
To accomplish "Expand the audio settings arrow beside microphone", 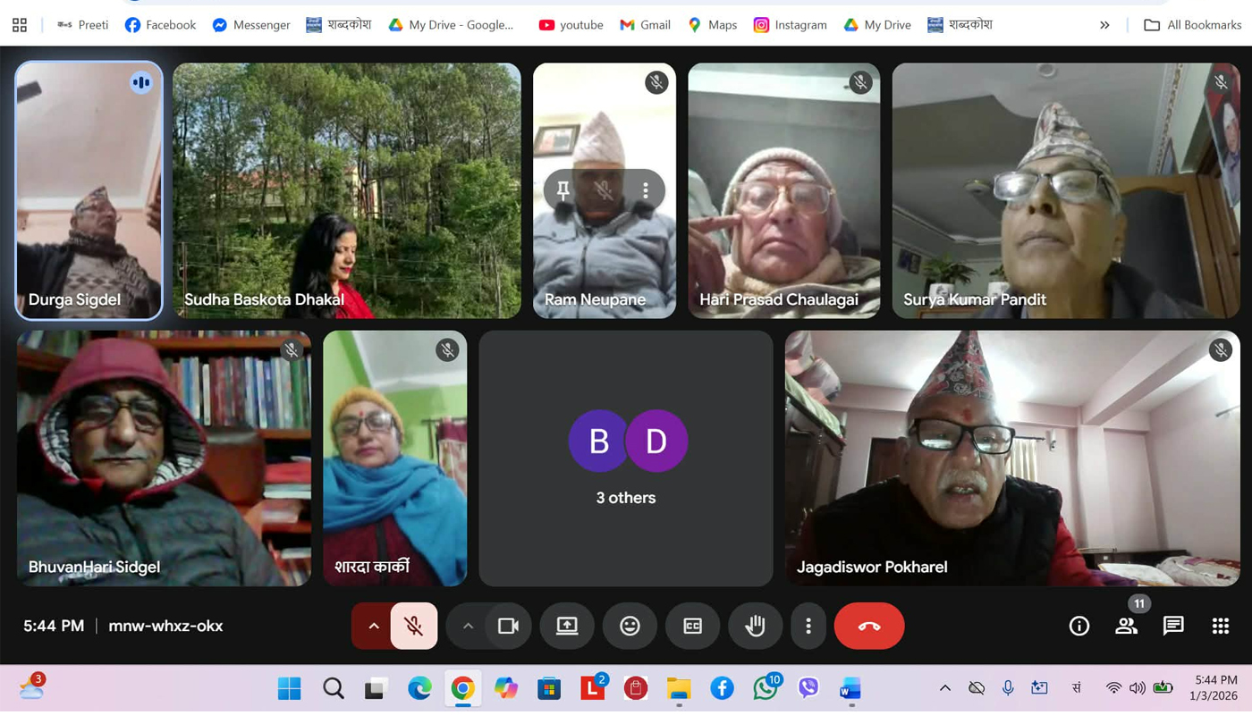I will [374, 627].
